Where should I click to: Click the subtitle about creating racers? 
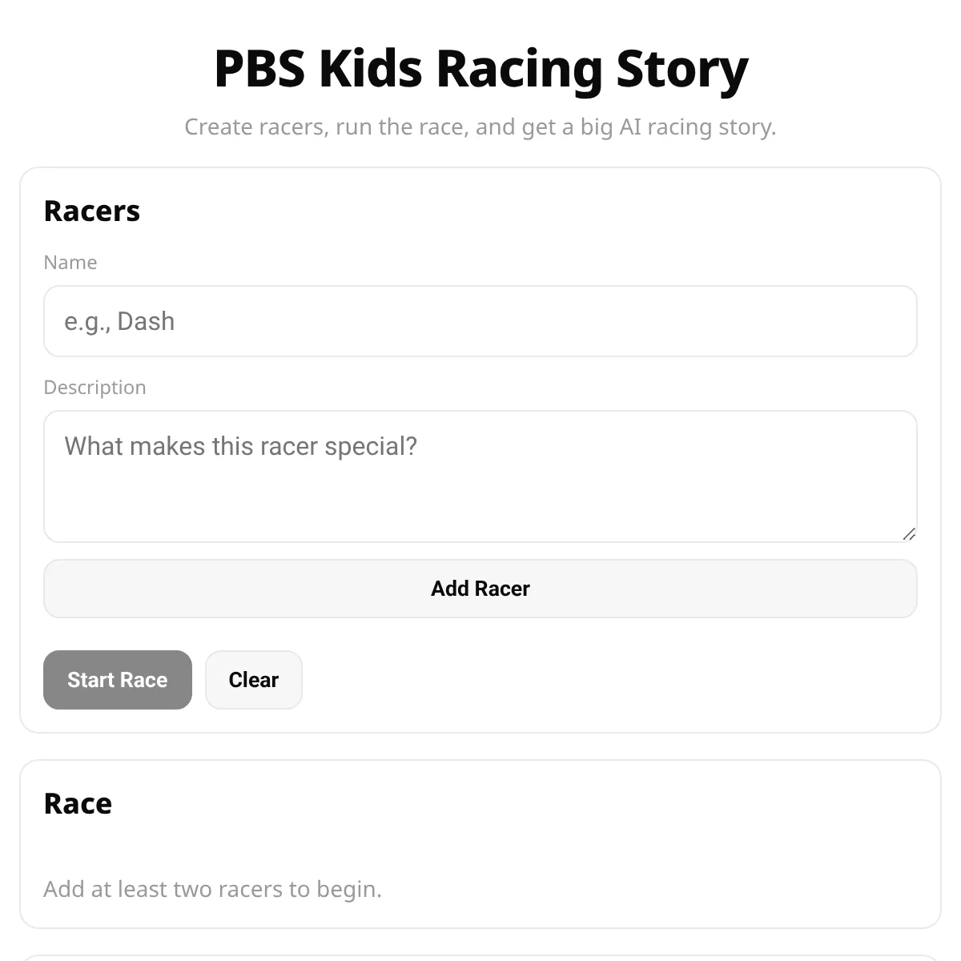pyautogui.click(x=480, y=127)
